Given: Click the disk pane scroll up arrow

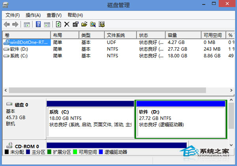Looking at the screenshot, I should [x=231, y=100].
